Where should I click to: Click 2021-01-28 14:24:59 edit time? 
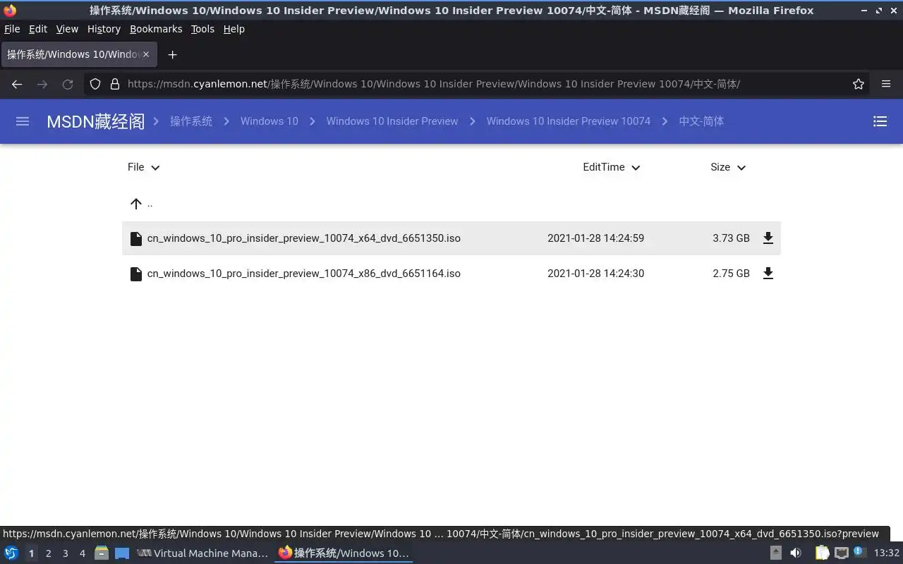(x=595, y=238)
